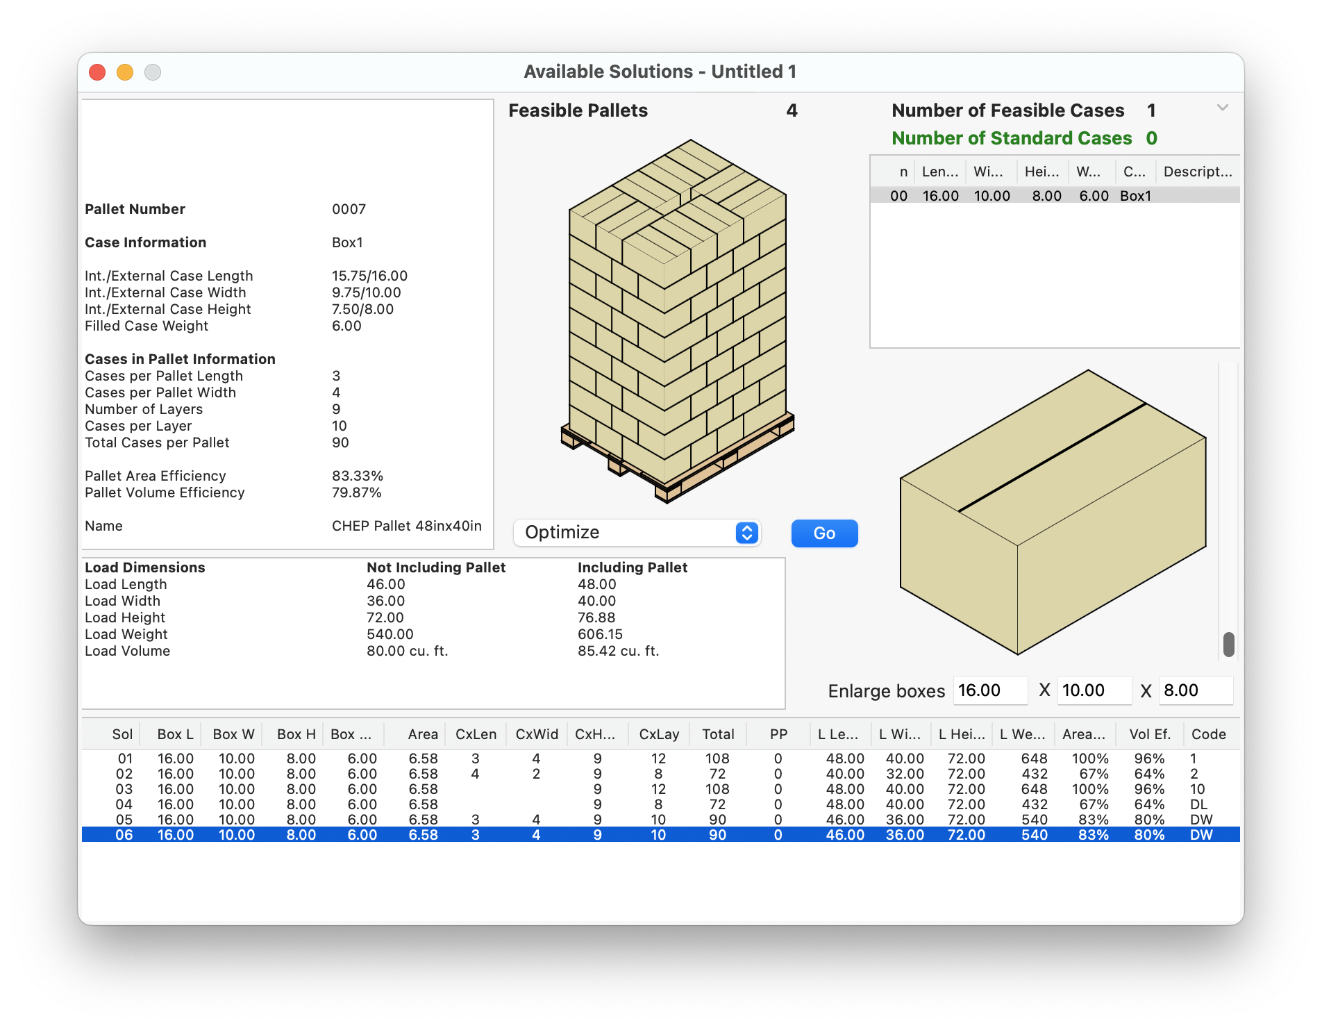The image size is (1322, 1028).
Task: Close the Available Solutions window
Action: point(97,72)
